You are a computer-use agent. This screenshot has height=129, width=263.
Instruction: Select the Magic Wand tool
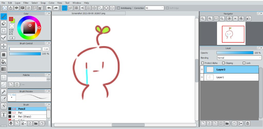tap(4, 91)
